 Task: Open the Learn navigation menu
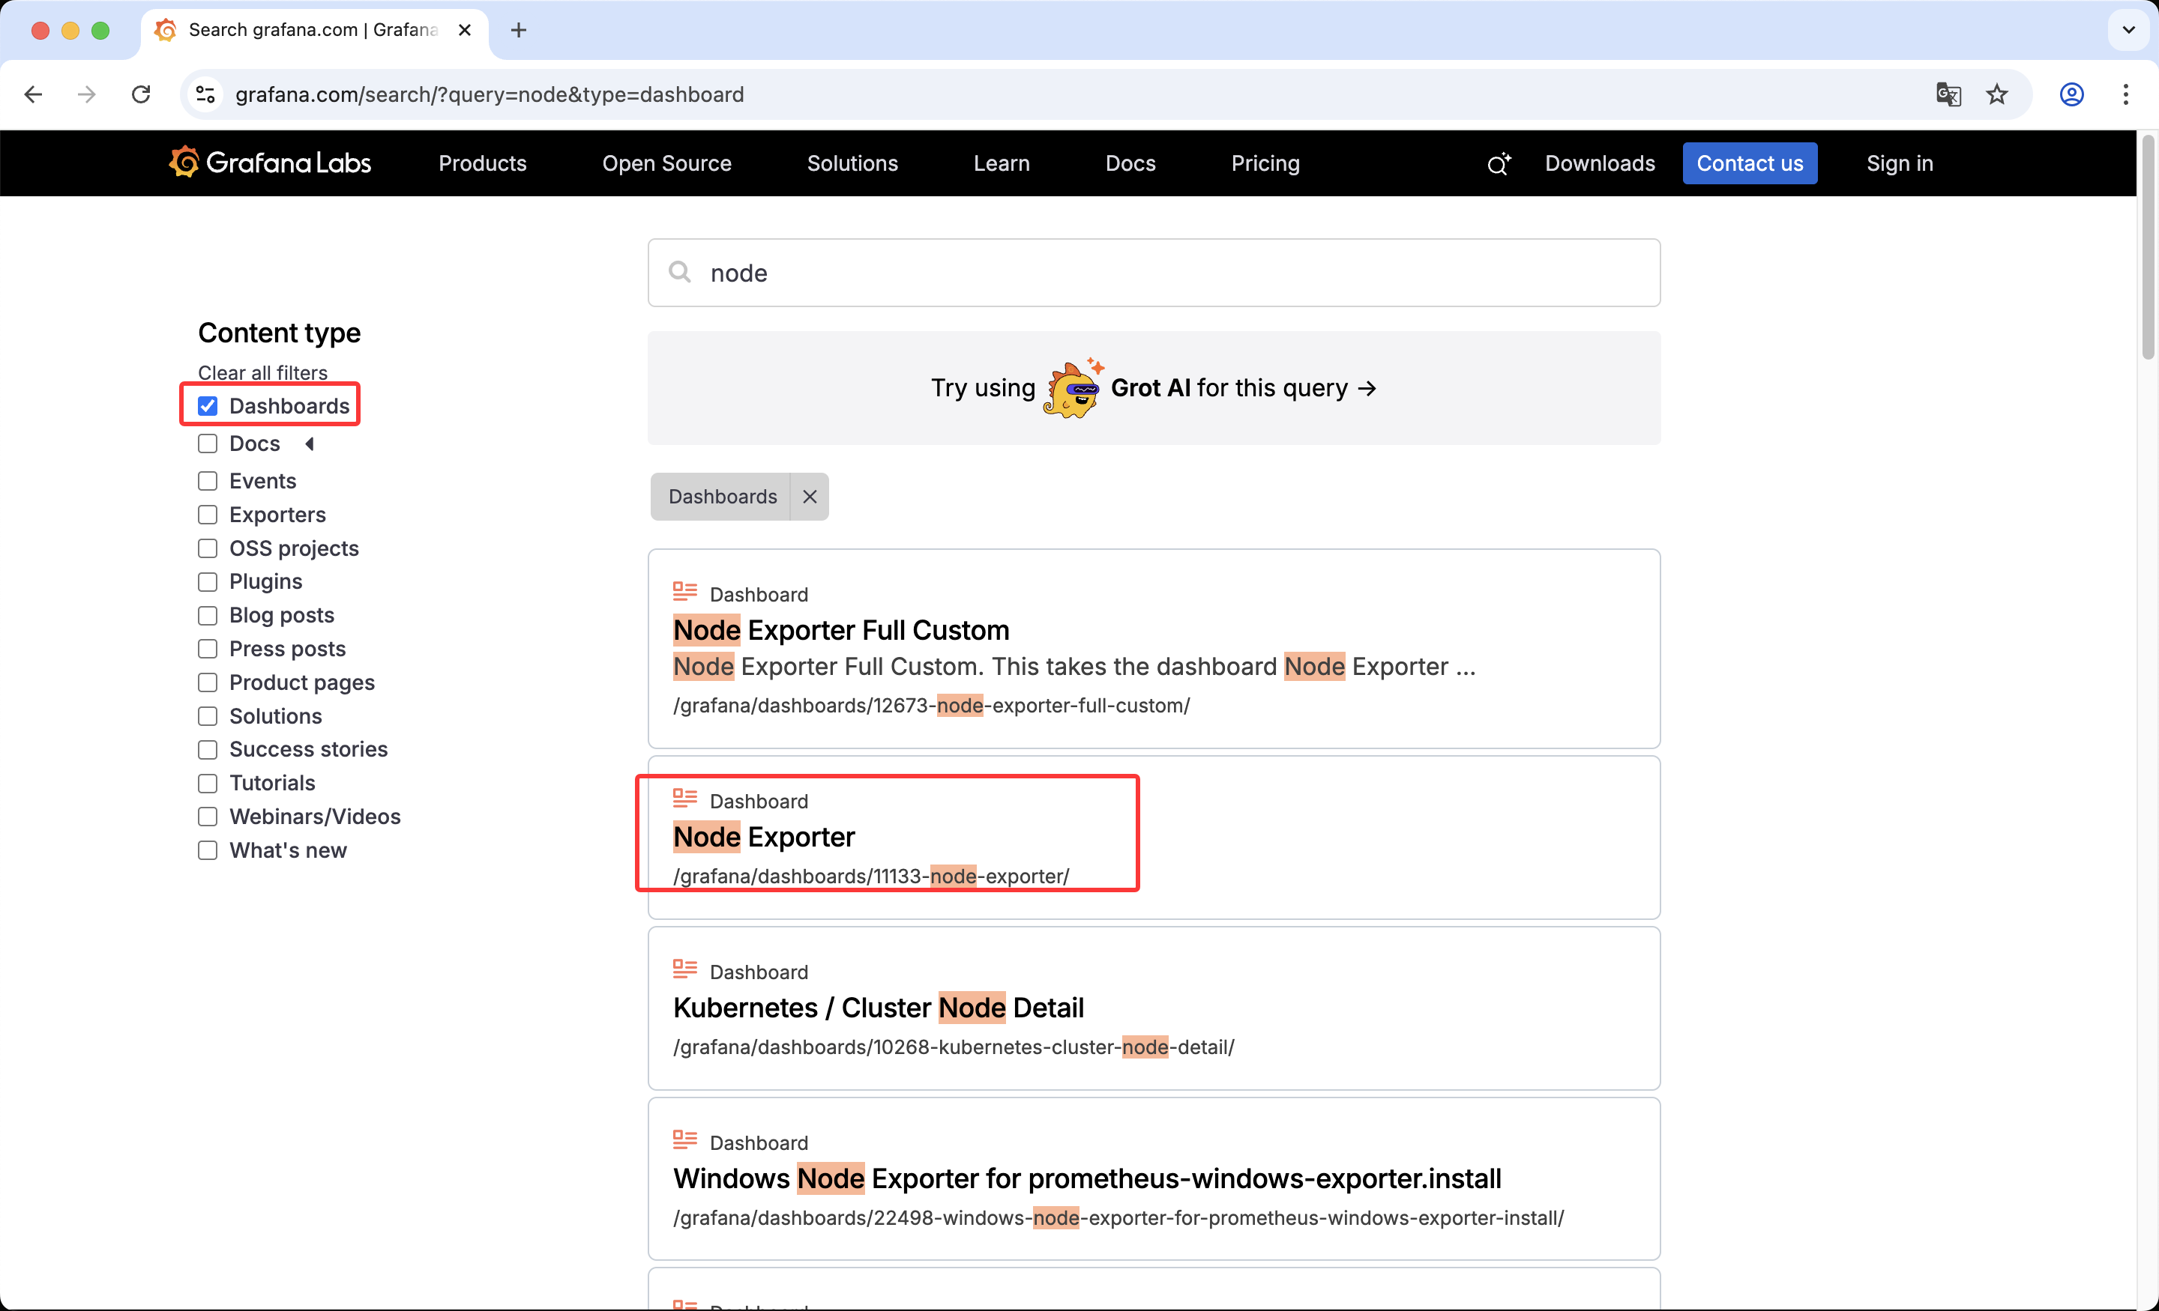point(1002,164)
